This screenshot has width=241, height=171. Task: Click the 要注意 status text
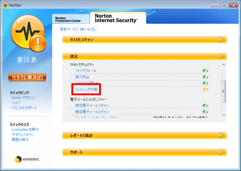[x=27, y=59]
